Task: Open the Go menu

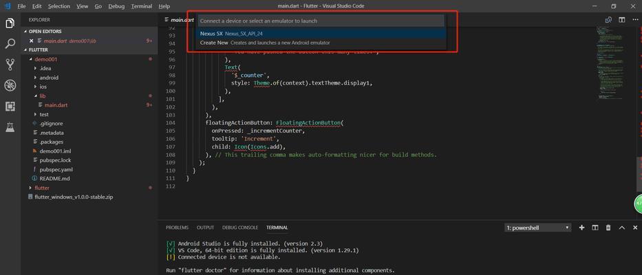Action: [x=98, y=6]
